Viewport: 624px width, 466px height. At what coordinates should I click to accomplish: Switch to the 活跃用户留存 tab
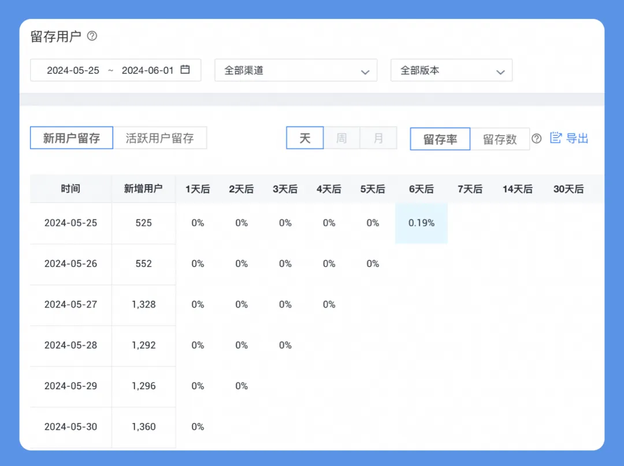tap(159, 138)
